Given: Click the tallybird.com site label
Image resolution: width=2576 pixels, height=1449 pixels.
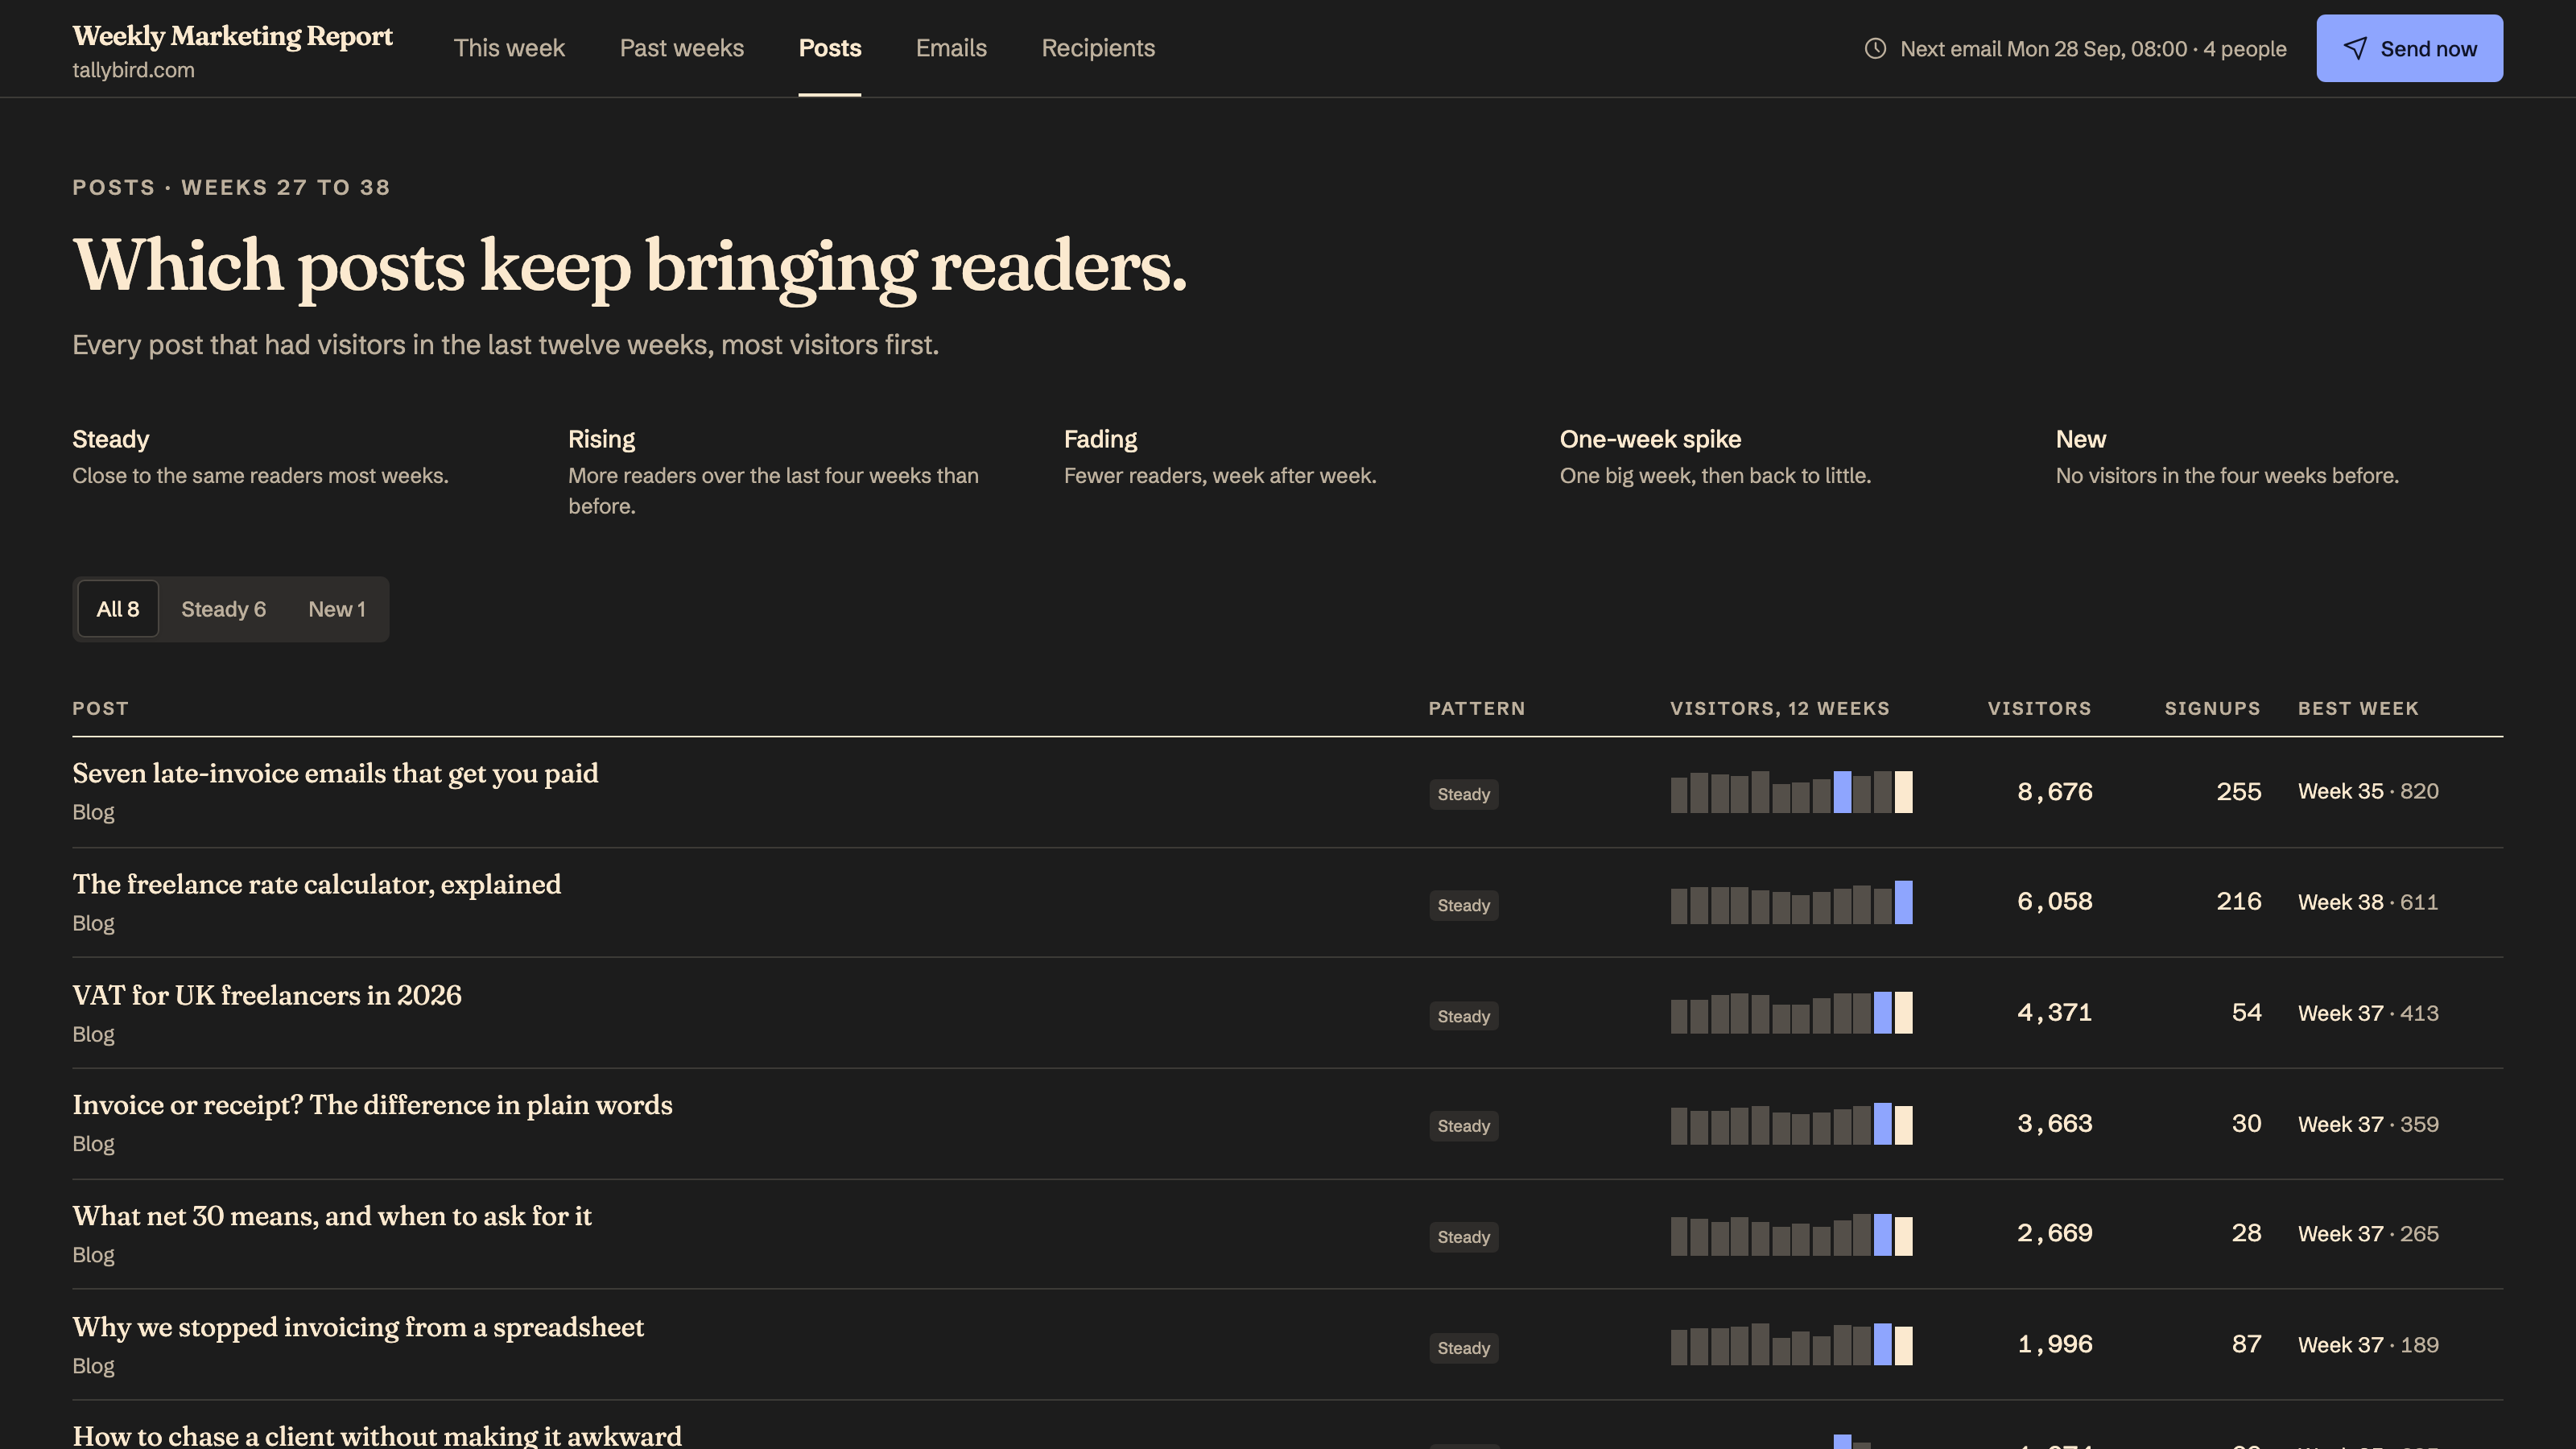Looking at the screenshot, I should [x=133, y=70].
